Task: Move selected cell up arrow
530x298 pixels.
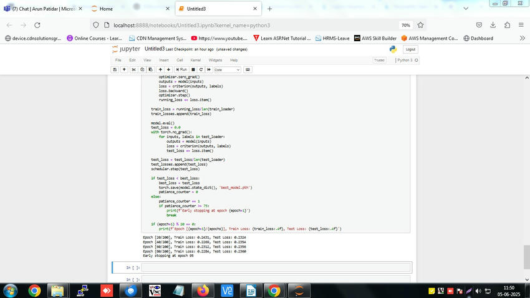Action: tap(160, 70)
